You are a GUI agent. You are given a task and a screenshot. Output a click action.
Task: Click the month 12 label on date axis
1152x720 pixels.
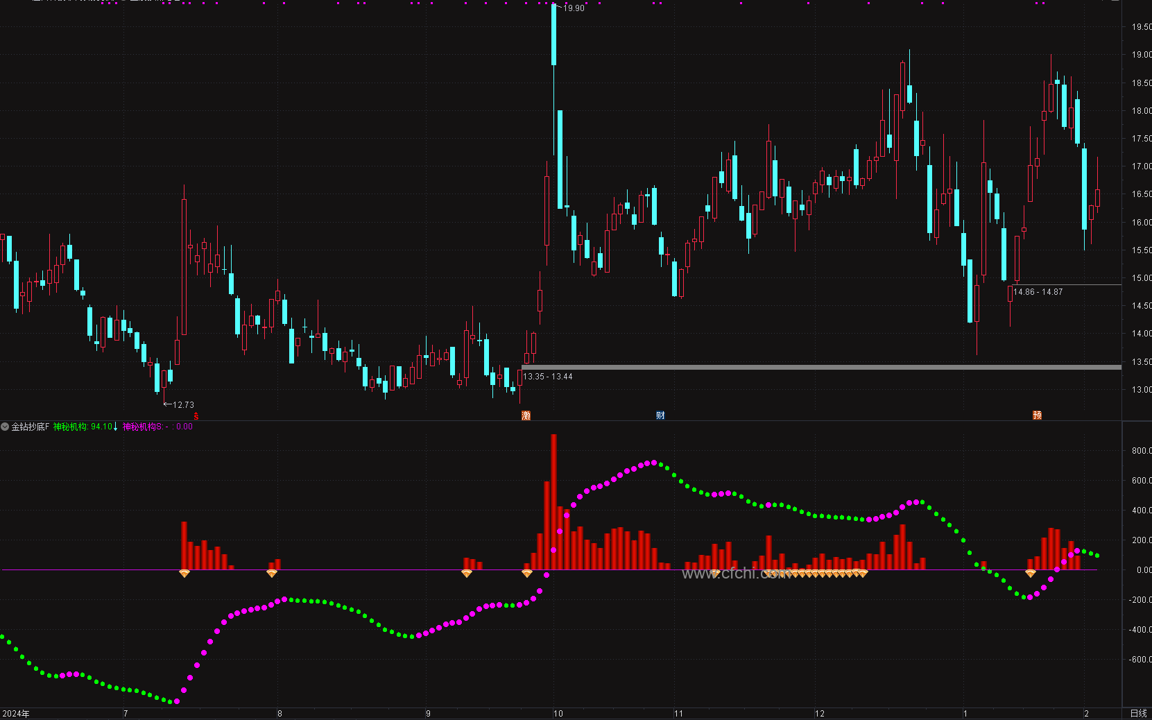(820, 714)
